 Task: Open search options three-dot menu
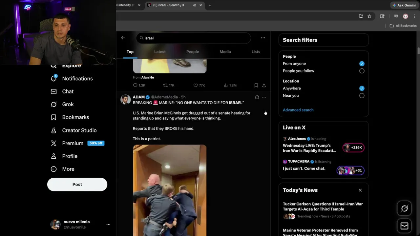[x=263, y=38]
